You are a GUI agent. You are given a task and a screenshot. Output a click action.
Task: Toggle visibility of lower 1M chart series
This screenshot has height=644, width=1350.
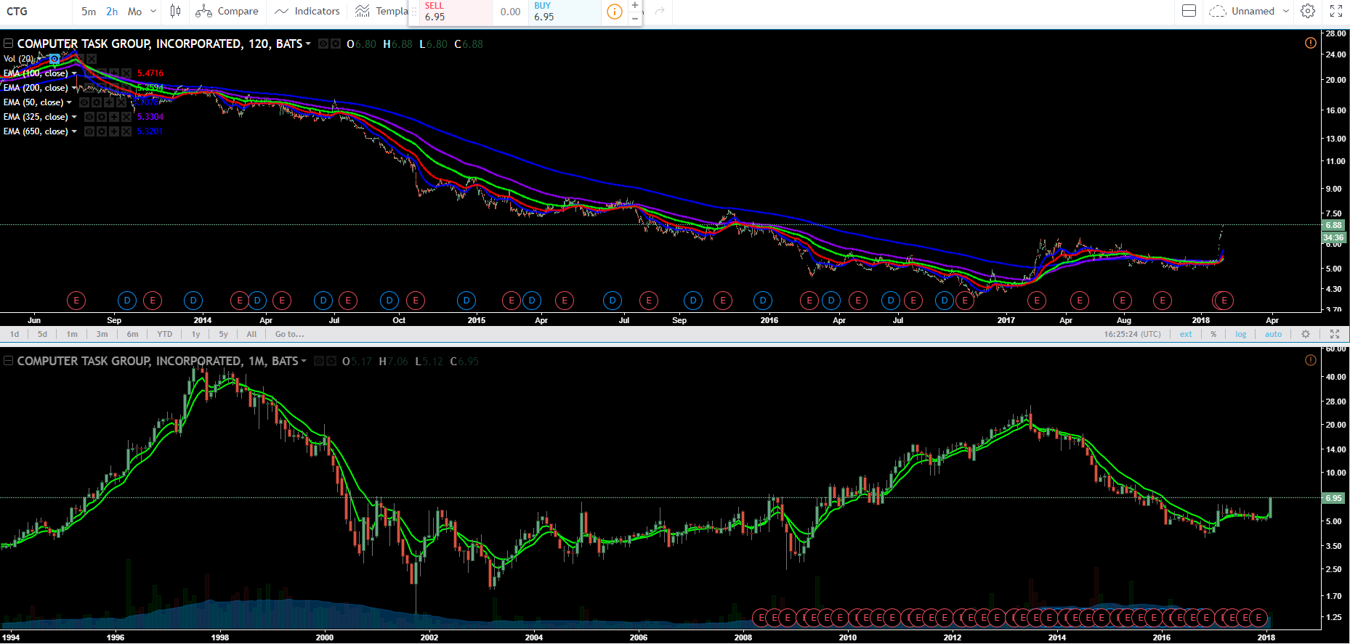pos(319,361)
